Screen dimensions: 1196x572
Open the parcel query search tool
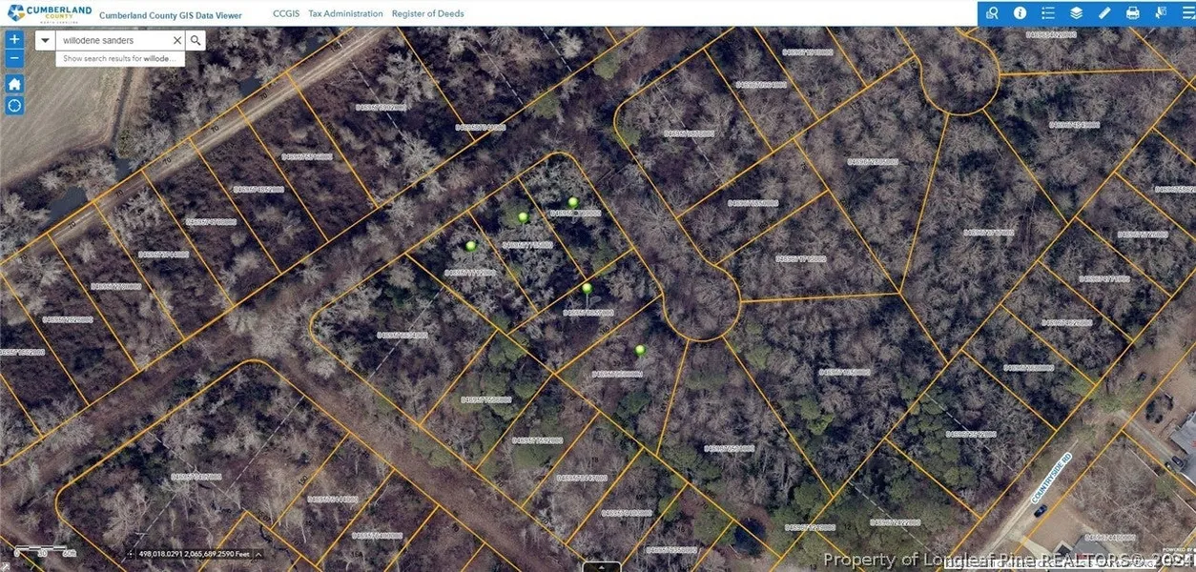pyautogui.click(x=992, y=13)
